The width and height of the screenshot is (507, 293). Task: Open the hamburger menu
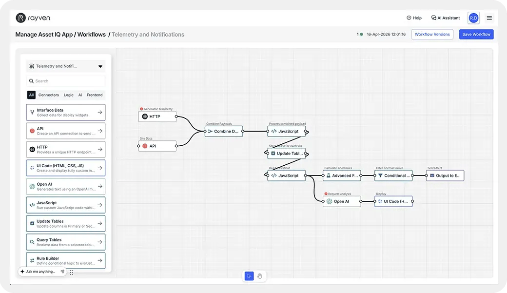point(489,18)
